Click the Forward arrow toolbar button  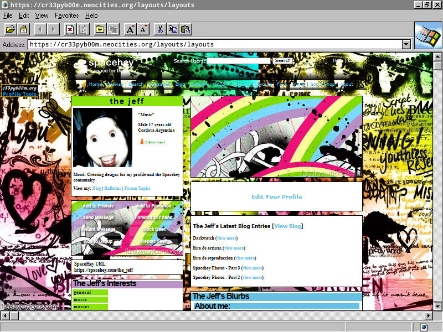(53, 29)
